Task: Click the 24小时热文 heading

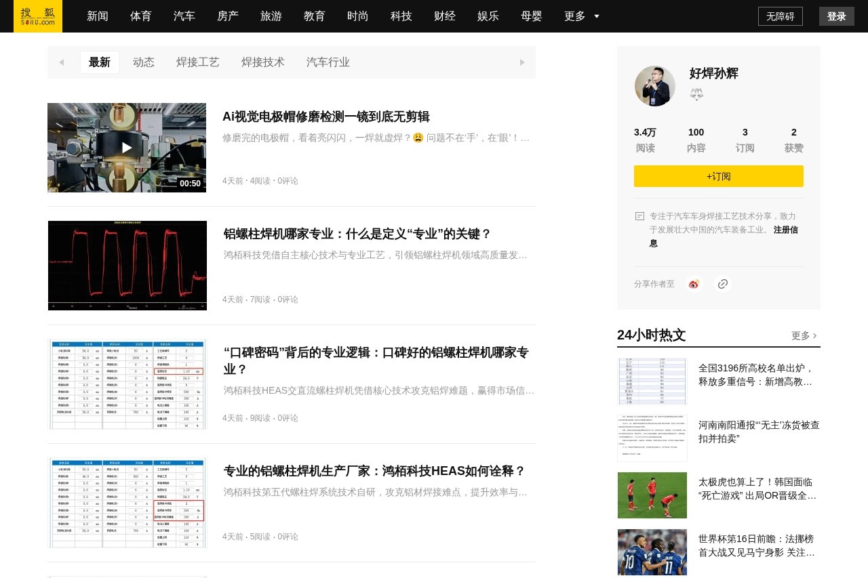Action: tap(652, 335)
